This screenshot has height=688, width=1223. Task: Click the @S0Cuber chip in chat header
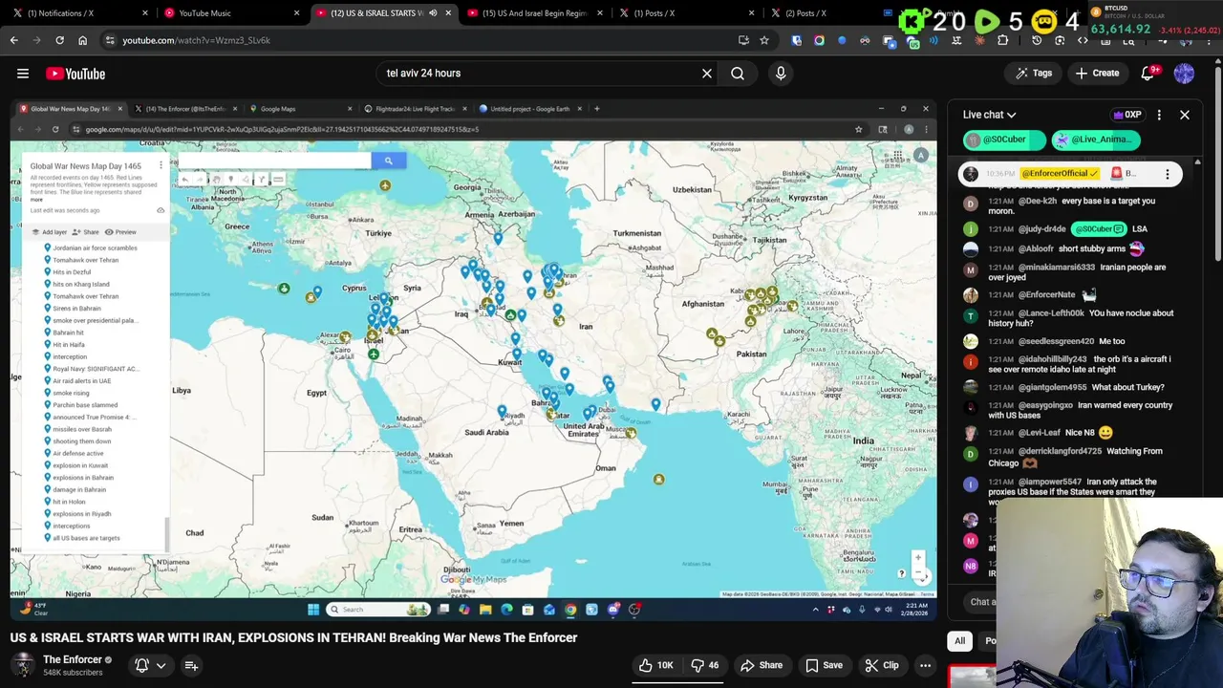1002,140
